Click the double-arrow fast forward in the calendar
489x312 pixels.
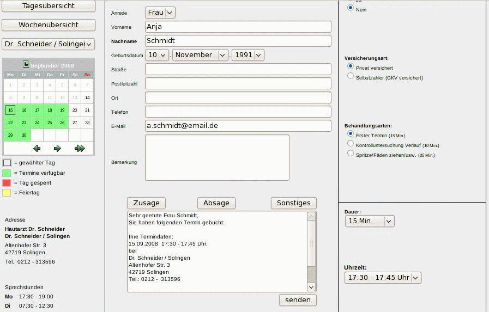pos(80,148)
